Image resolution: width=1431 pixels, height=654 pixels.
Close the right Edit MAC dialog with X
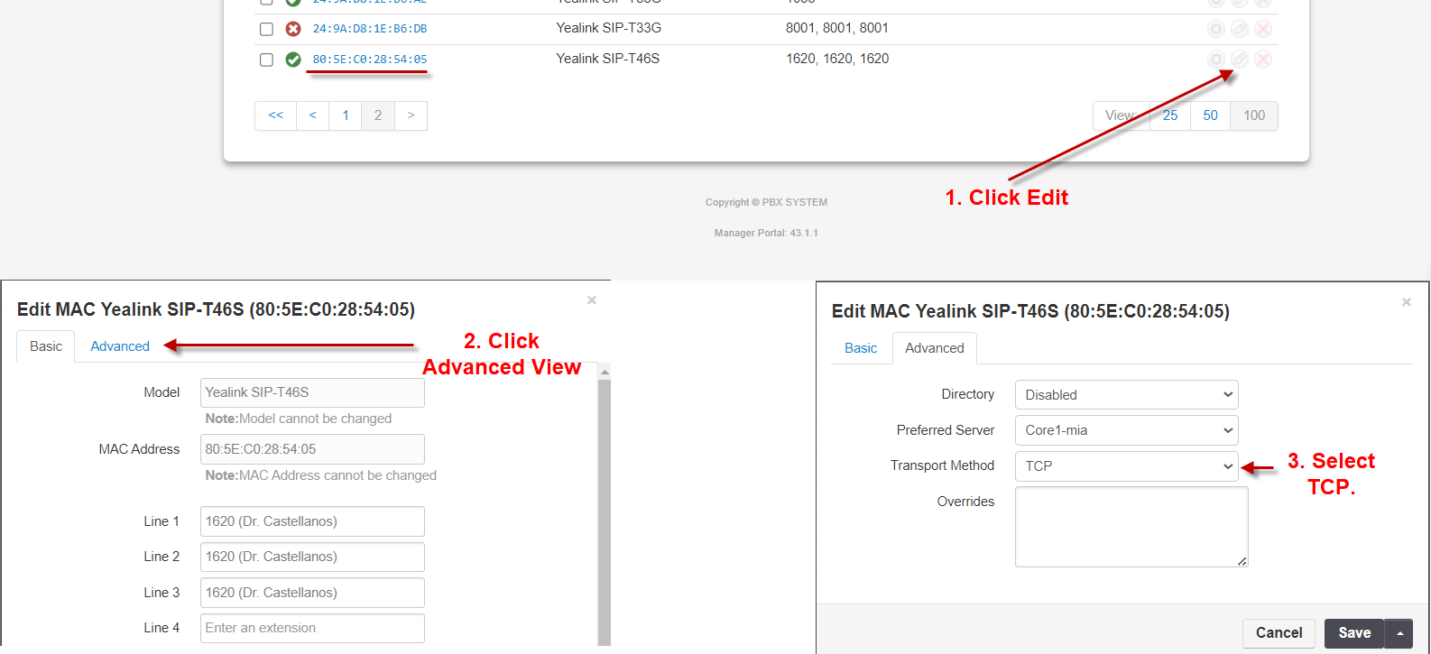[x=1406, y=302]
